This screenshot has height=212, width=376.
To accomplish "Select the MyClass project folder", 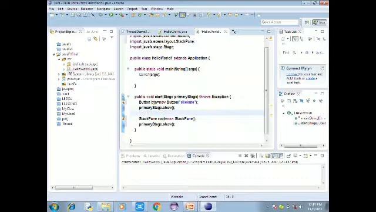I will (68, 109).
